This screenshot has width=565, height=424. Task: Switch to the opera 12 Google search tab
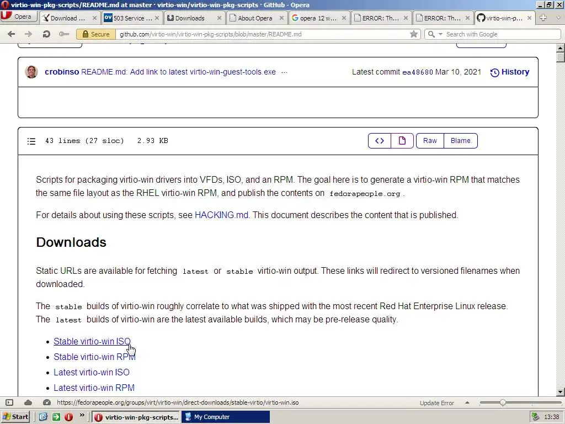pyautogui.click(x=318, y=18)
